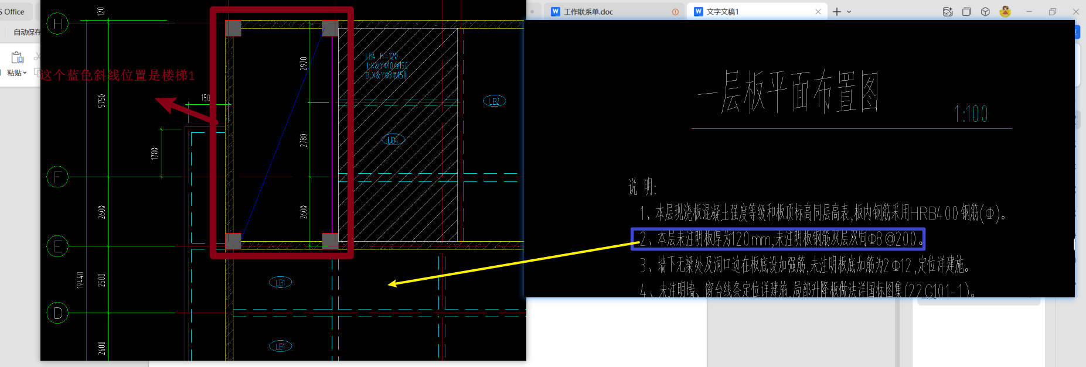
Task: Click the Paste clipboard icon
Action: pyautogui.click(x=18, y=57)
